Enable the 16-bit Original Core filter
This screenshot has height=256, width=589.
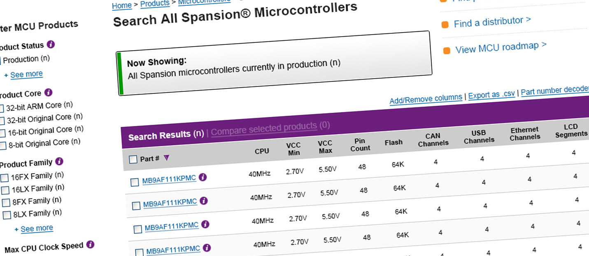pos(3,133)
